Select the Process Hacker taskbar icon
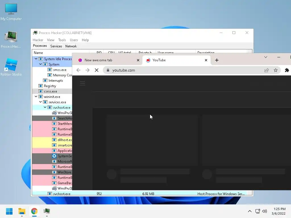This screenshot has width=291, height=218. tap(47, 211)
